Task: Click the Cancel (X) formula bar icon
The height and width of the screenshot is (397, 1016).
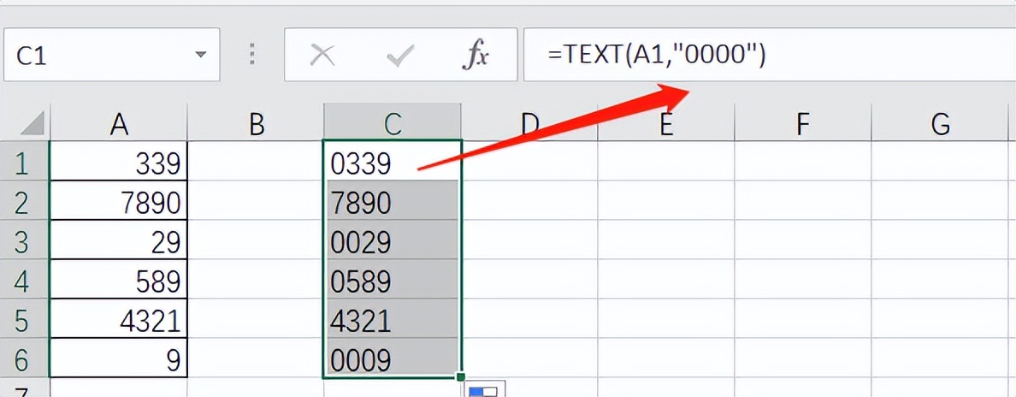Action: [x=322, y=56]
